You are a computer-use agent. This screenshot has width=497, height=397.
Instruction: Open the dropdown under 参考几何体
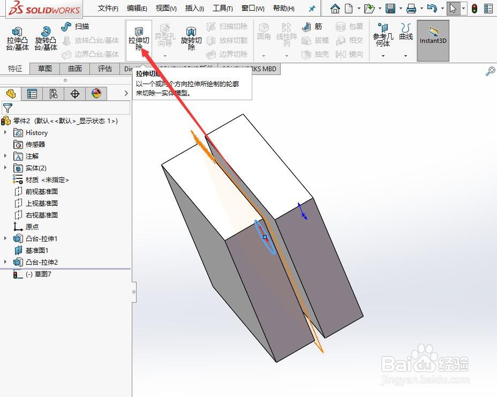coord(383,56)
